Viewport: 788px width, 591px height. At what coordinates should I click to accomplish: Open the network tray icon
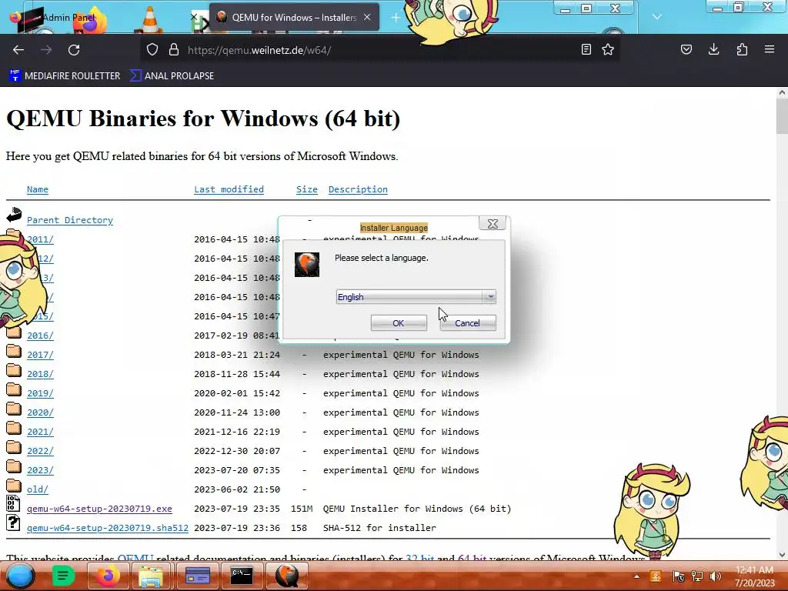[697, 576]
